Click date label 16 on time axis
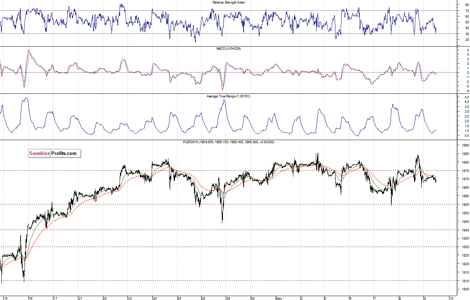This screenshot has height=300, width=470. [x=31, y=298]
